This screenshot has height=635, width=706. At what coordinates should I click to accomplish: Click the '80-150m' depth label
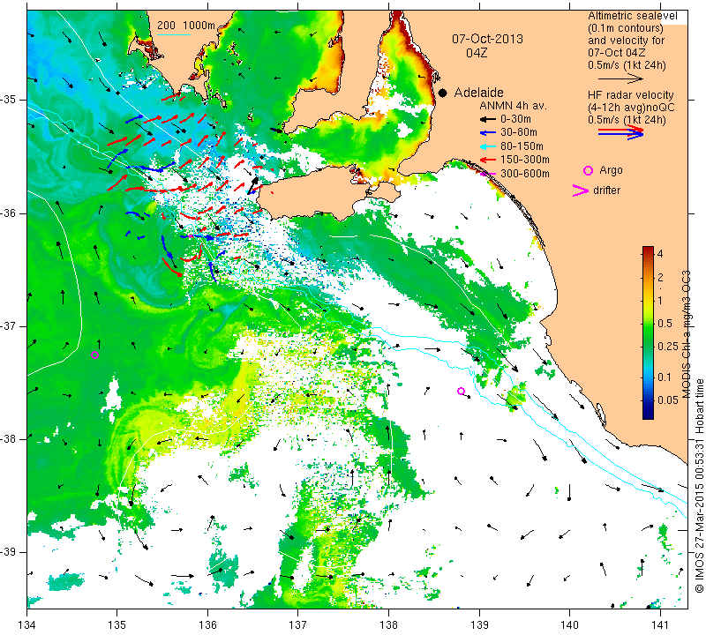click(522, 146)
